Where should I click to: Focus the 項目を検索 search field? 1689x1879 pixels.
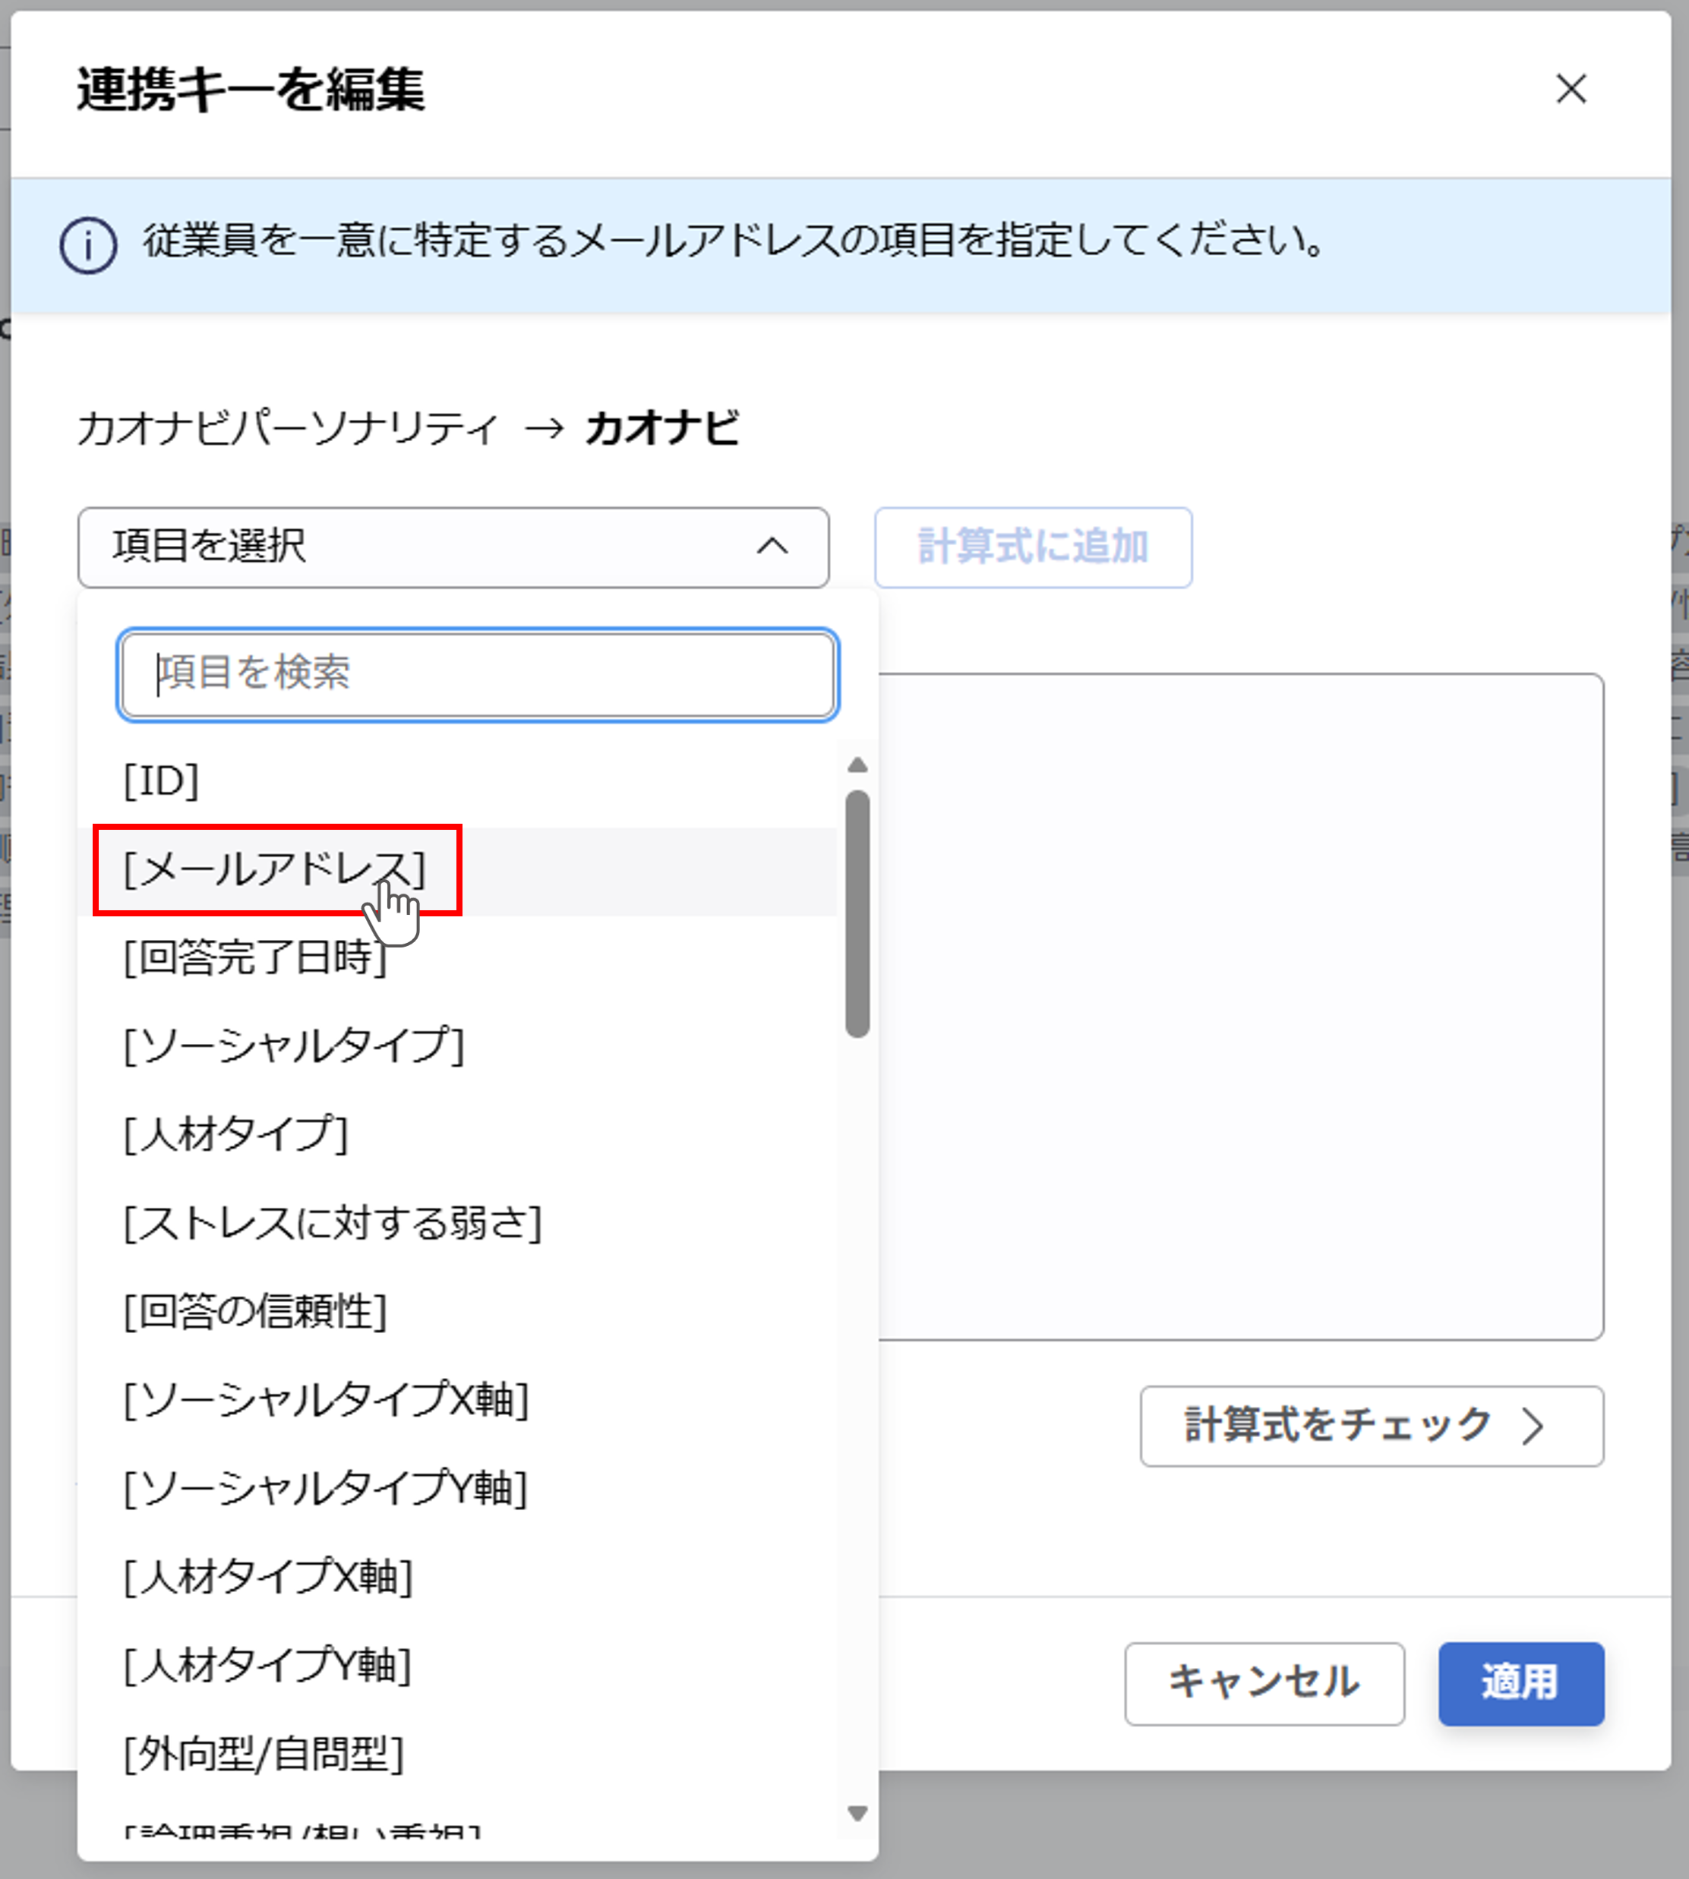pyautogui.click(x=478, y=675)
